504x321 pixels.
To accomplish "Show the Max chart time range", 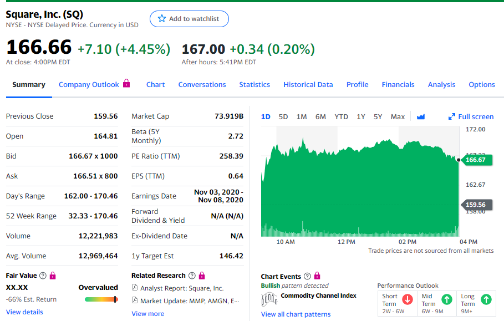I will [x=398, y=117].
